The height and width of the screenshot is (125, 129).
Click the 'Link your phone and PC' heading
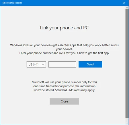[x=64, y=28]
